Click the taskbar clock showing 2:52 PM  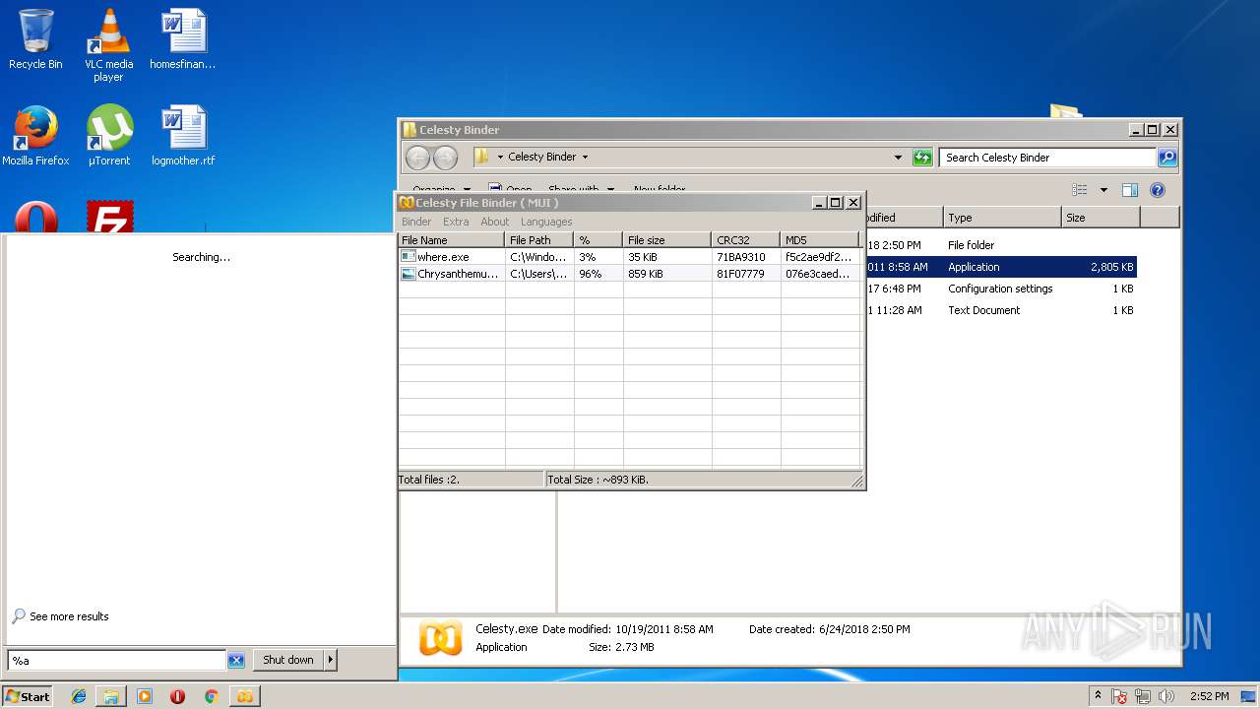[1209, 696]
